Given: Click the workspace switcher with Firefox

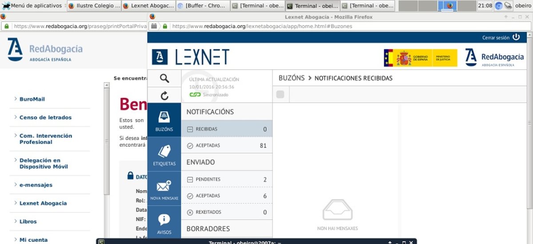Looking at the screenshot, I should click(x=447, y=6).
